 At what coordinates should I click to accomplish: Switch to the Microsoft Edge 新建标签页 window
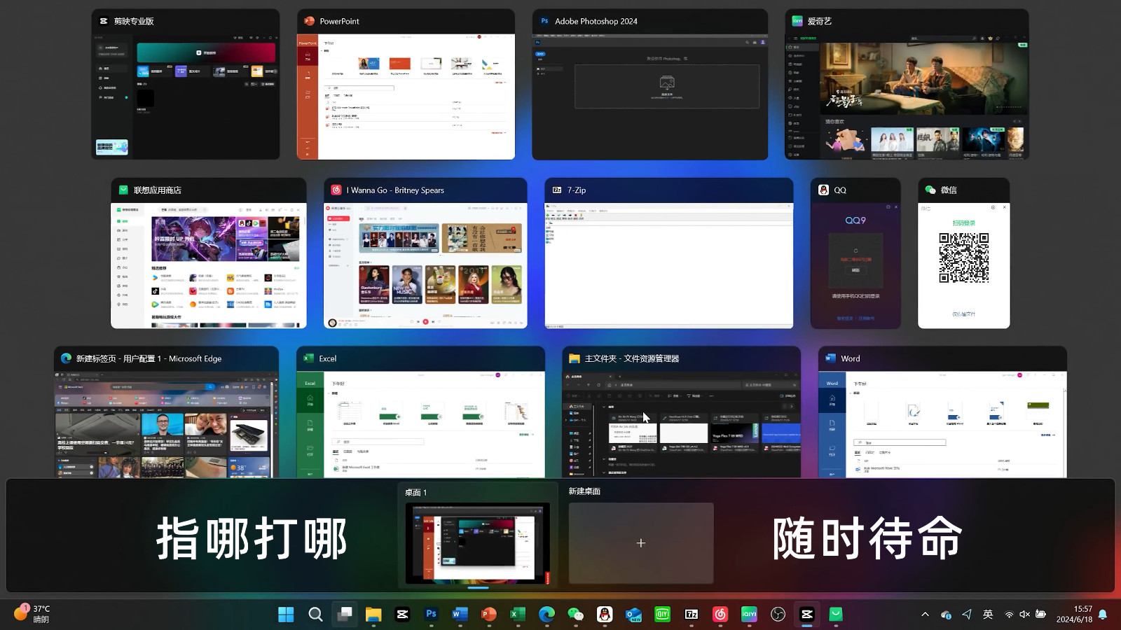coord(167,412)
